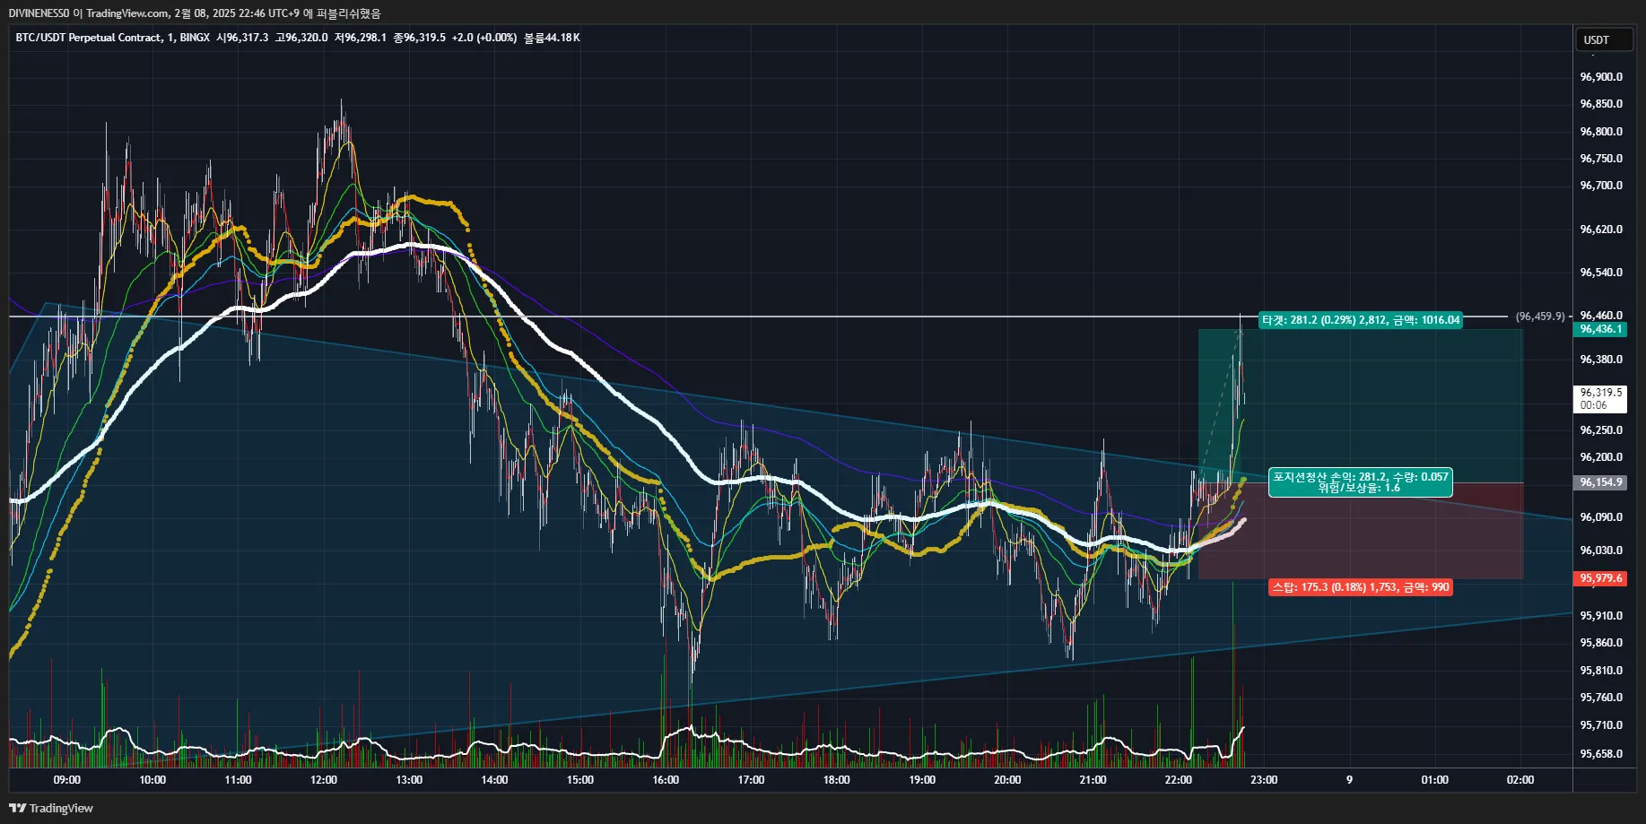Screen dimensions: 1646x824
Task: Click the 95,810.0 price axis label
Action: point(1601,671)
